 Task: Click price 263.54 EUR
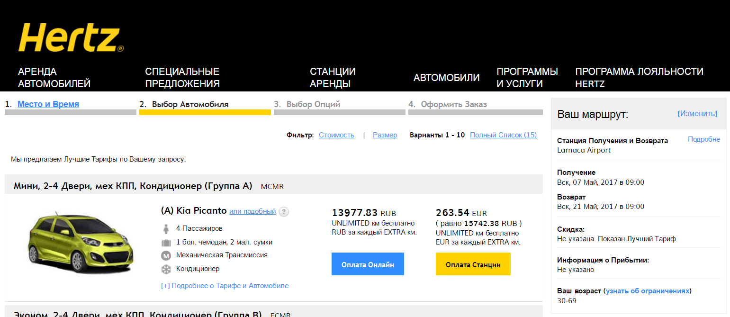461,213
